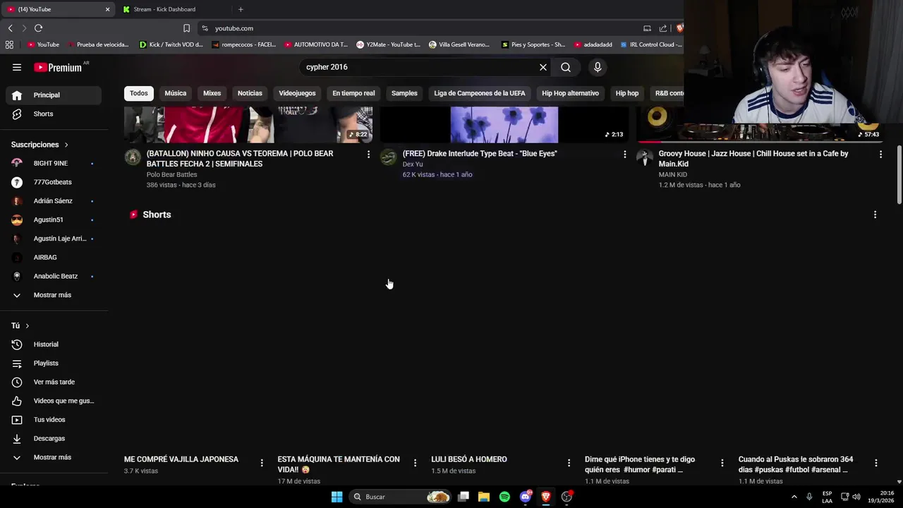903x508 pixels.
Task: Switch to Stream - Kick Dashboard tab
Action: click(172, 9)
